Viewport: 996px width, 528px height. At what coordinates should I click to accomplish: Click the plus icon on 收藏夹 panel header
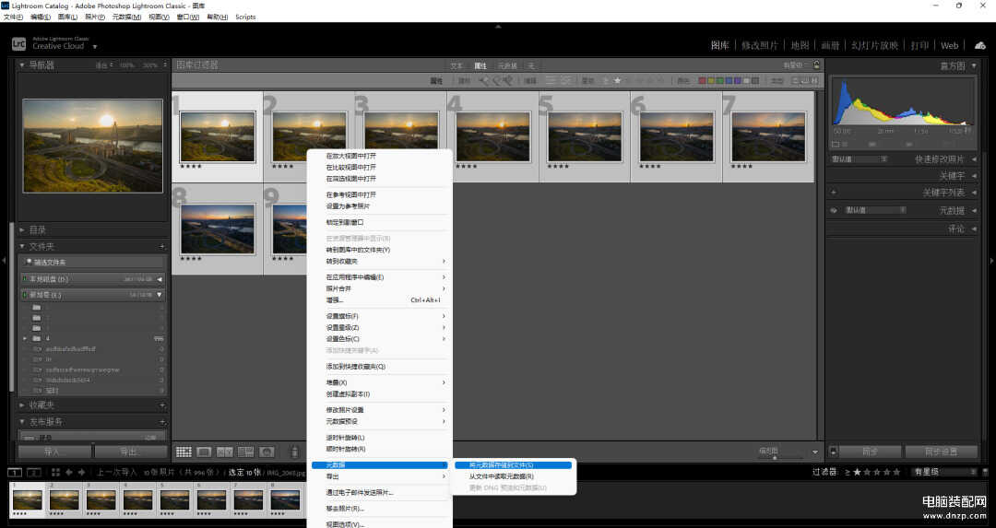[x=162, y=405]
